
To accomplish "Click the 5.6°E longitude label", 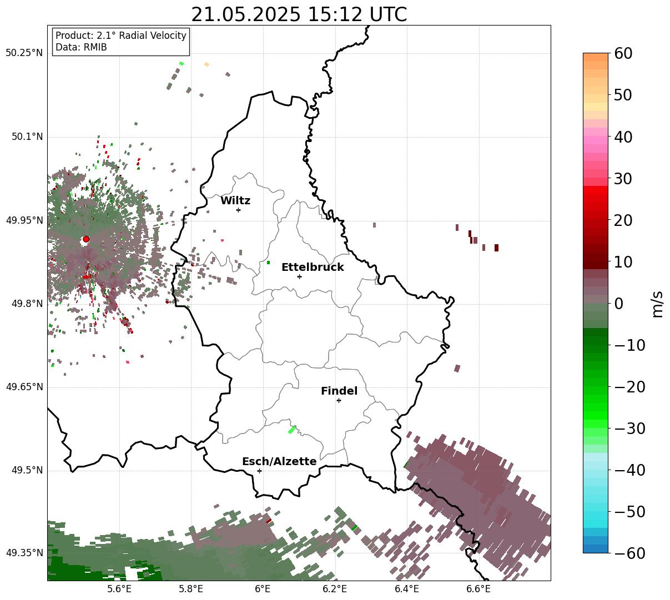I will (x=119, y=589).
